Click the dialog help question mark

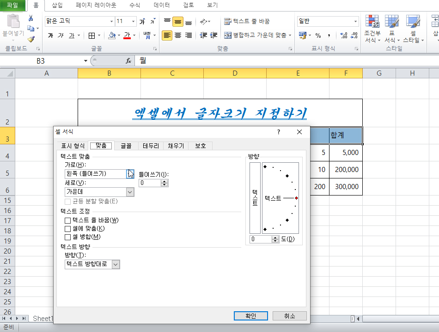pos(278,132)
